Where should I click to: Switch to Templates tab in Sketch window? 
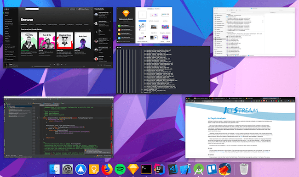[157, 9]
